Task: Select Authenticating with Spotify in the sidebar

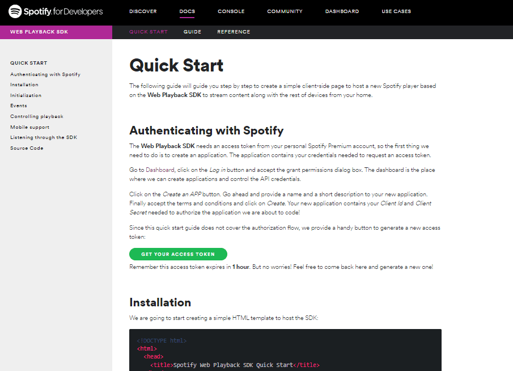Action: pyautogui.click(x=45, y=74)
